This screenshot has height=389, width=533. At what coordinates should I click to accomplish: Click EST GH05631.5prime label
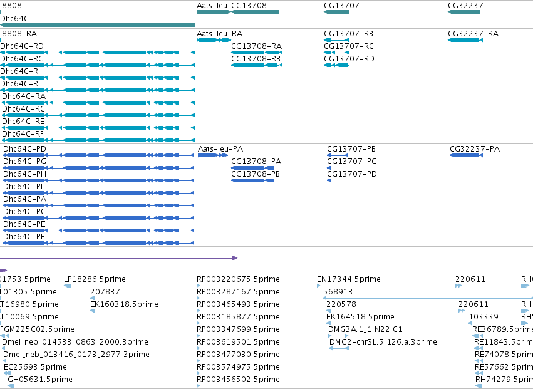[39, 380]
